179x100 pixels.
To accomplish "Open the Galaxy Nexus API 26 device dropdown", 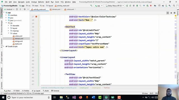I will click(114, 6).
